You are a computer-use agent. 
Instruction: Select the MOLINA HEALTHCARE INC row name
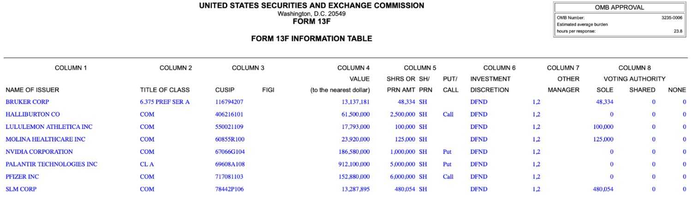(x=45, y=139)
